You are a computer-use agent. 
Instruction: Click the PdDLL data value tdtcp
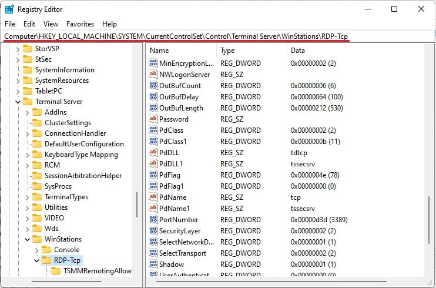pyautogui.click(x=299, y=153)
